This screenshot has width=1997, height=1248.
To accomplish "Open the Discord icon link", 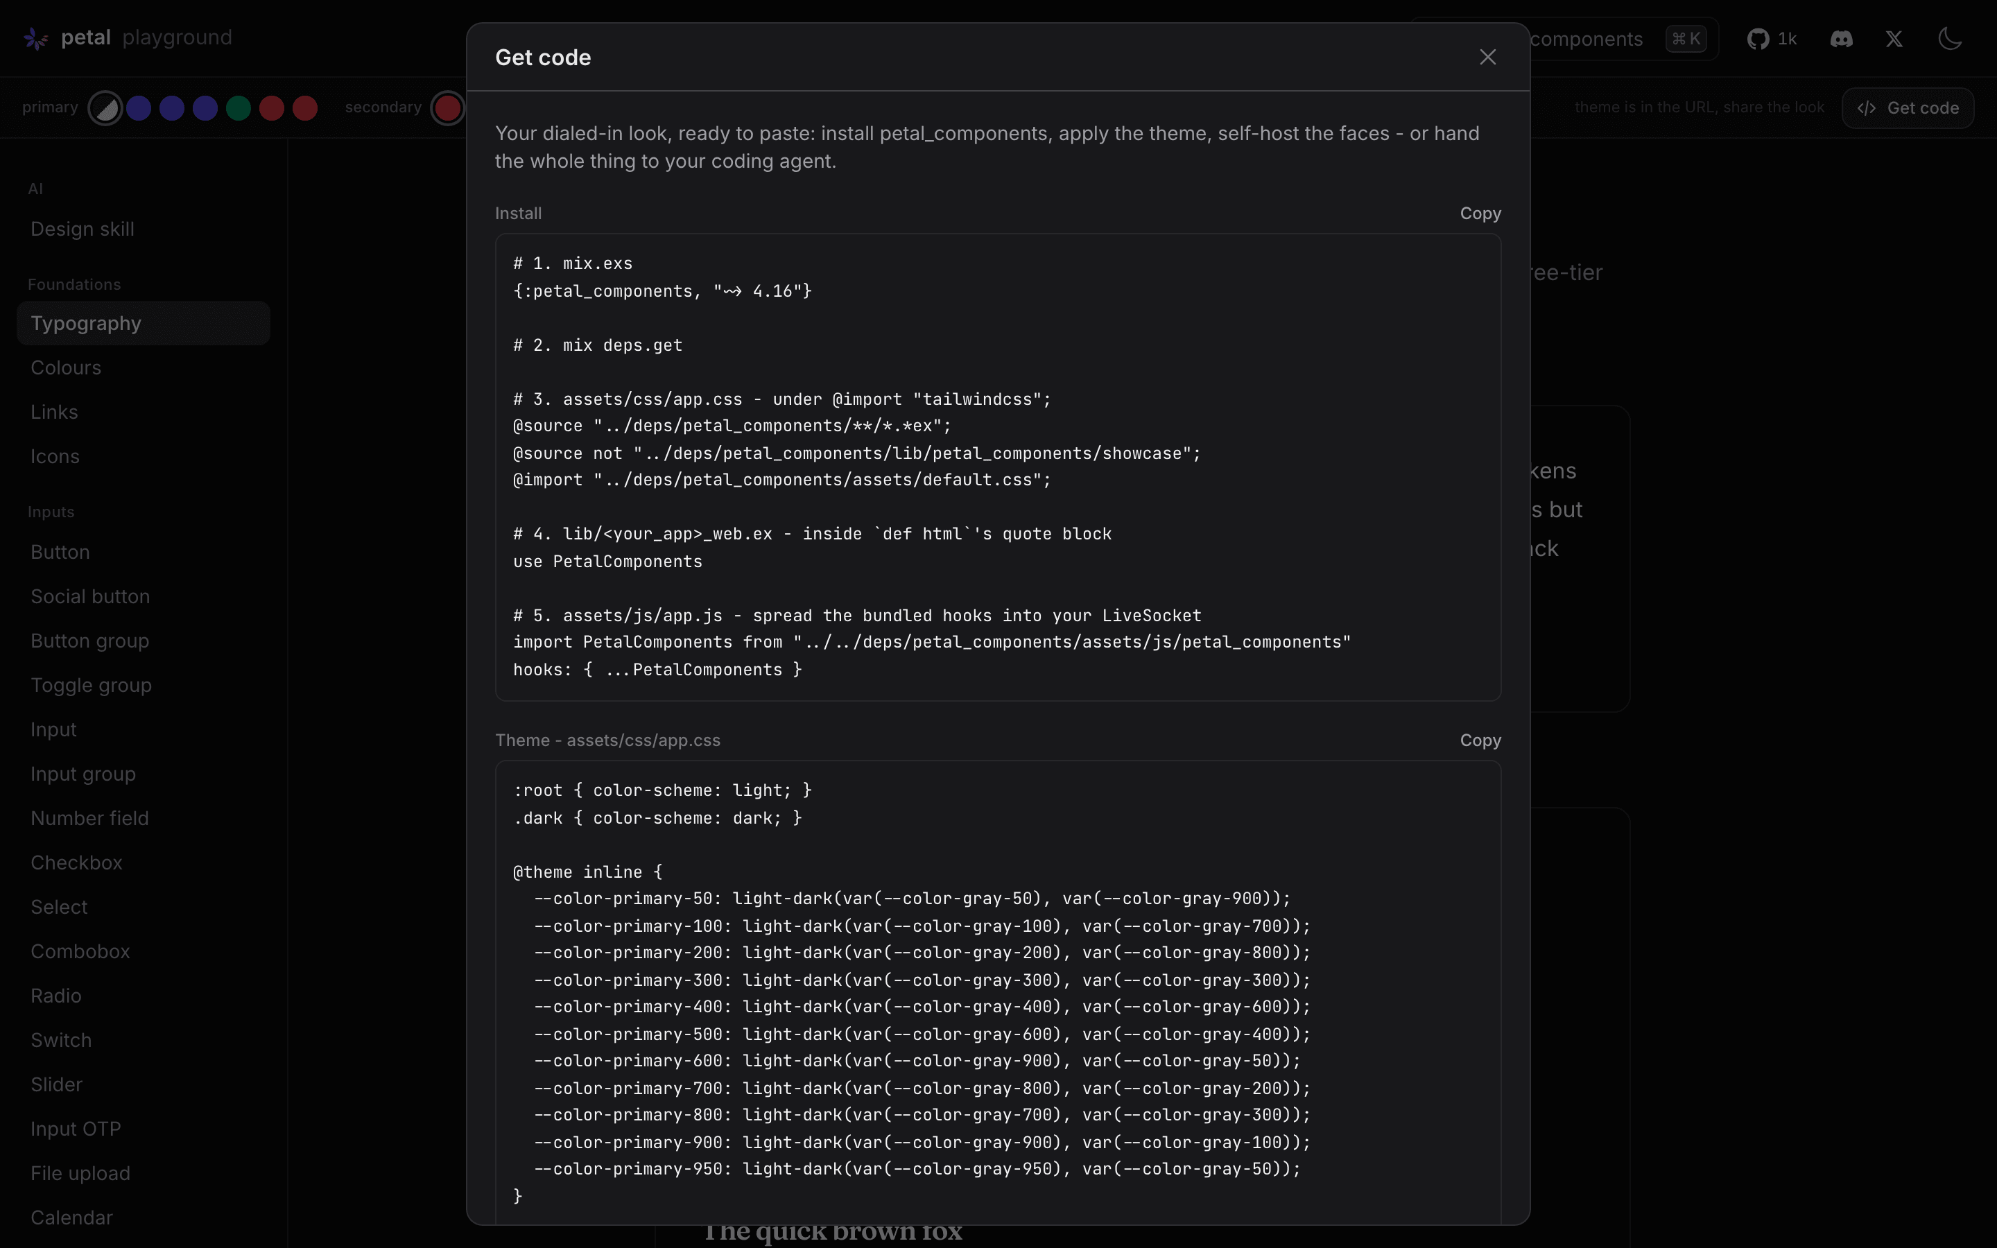I will pos(1841,39).
